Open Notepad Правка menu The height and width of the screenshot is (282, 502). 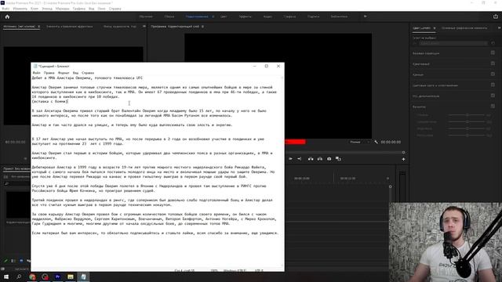click(x=49, y=73)
